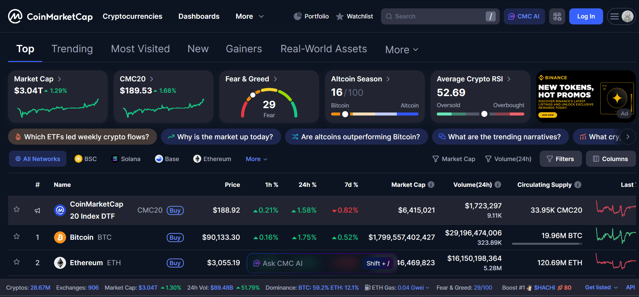The height and width of the screenshot is (297, 639).
Task: Ask What are the trending narratives
Action: (x=500, y=137)
